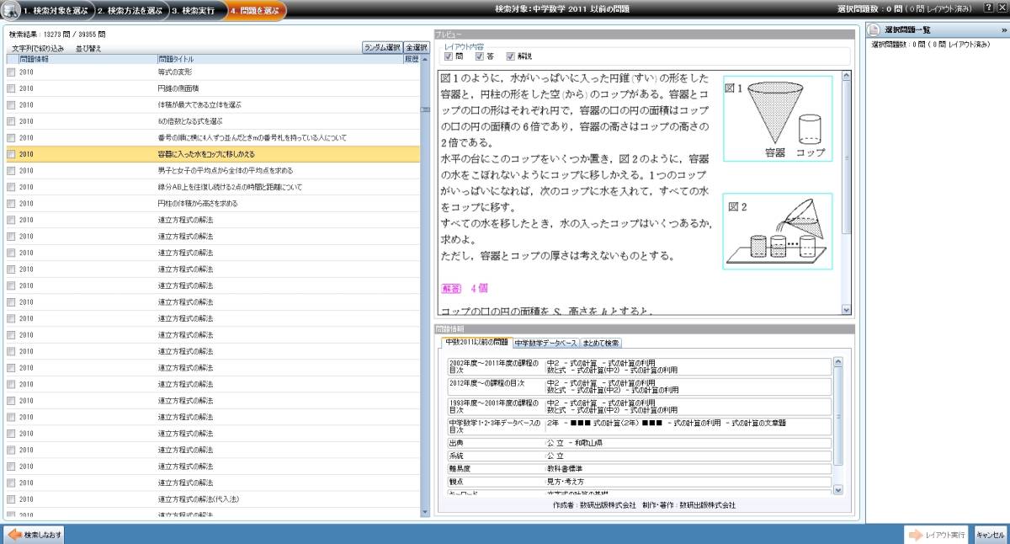
Task: Select row titled 等式の変形
Action: pos(213,72)
